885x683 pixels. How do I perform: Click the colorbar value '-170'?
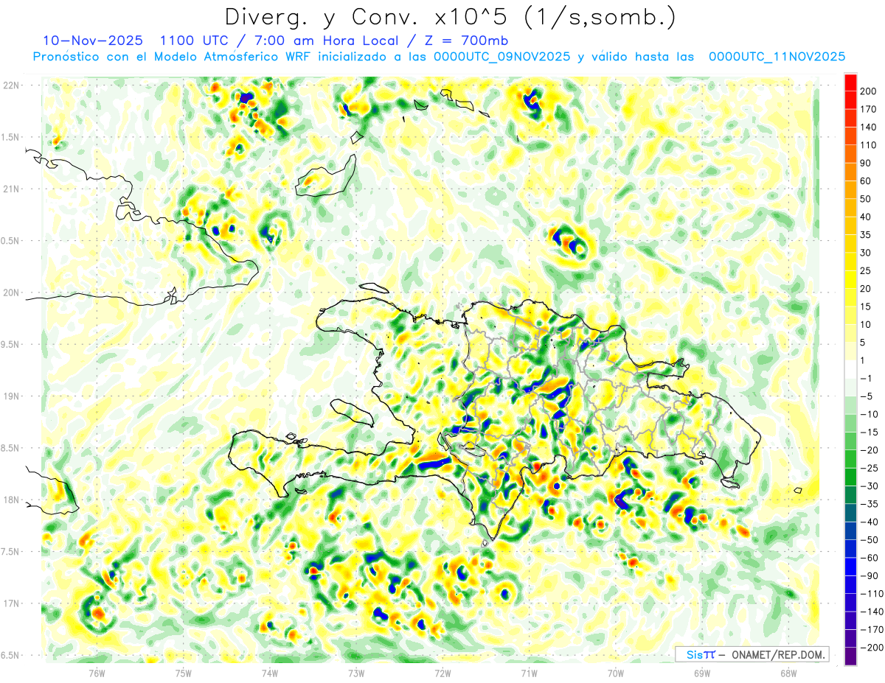pos(872,630)
